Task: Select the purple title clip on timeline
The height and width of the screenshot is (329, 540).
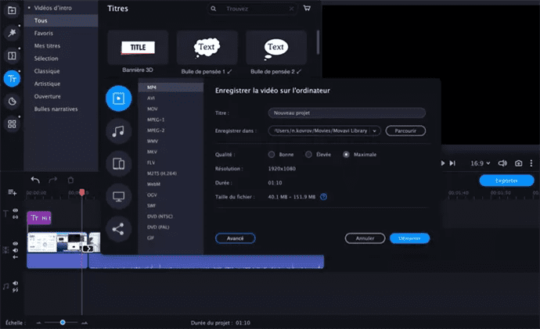Action: coord(39,218)
